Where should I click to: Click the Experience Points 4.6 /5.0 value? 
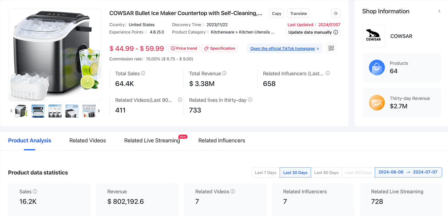point(157,32)
